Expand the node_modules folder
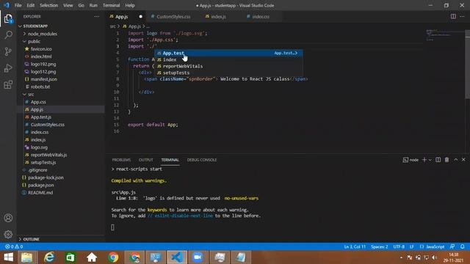The width and height of the screenshot is (470, 264). click(x=43, y=34)
